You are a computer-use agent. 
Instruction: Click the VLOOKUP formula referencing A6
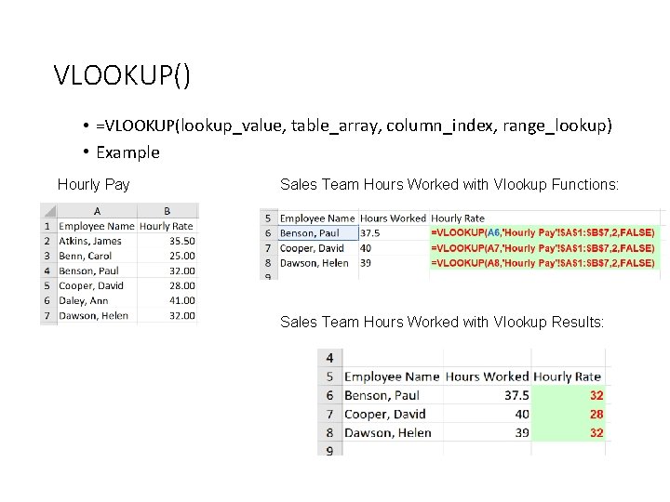543,233
